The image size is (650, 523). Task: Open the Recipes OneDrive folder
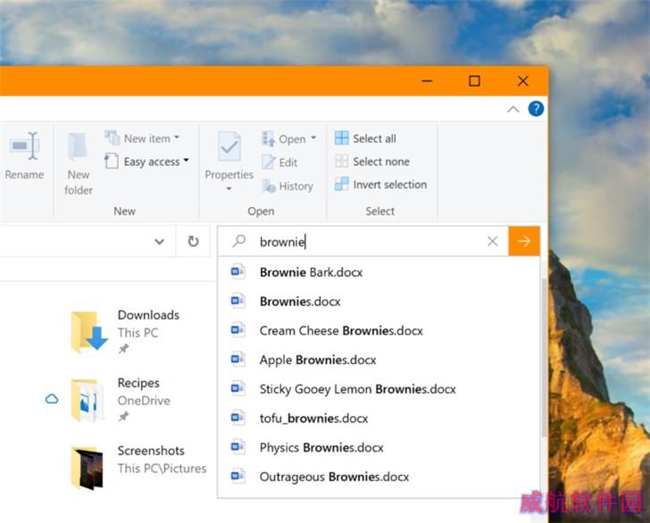tap(121, 399)
